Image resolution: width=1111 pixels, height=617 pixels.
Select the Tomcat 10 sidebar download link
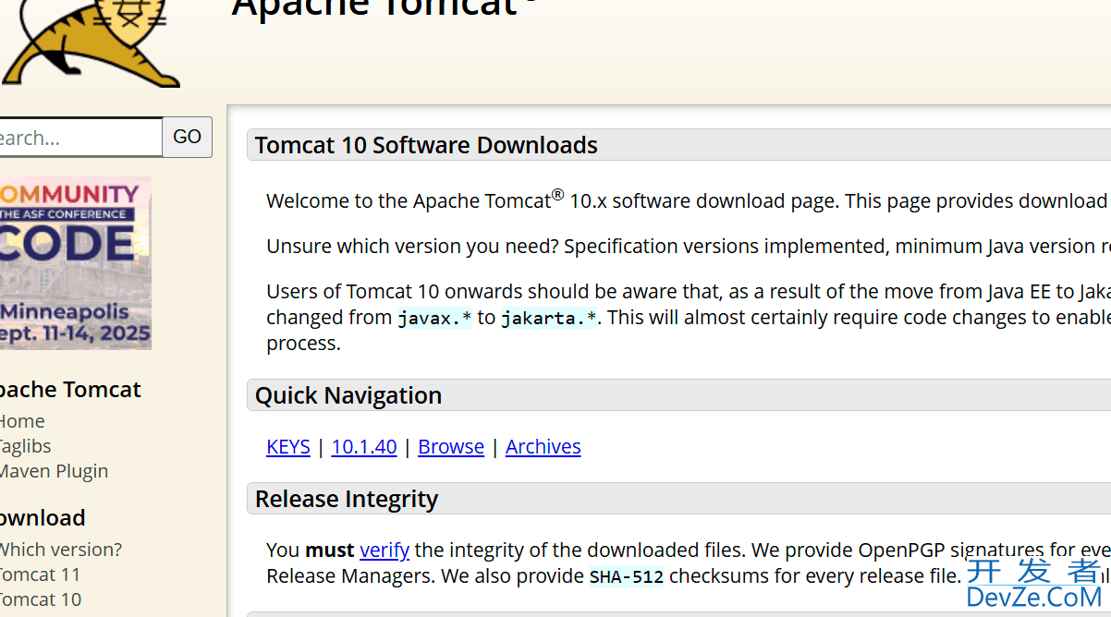click(40, 599)
